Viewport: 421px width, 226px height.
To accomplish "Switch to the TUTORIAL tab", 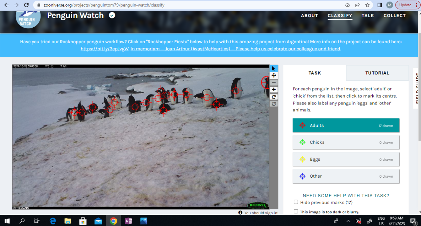I will click(x=377, y=73).
